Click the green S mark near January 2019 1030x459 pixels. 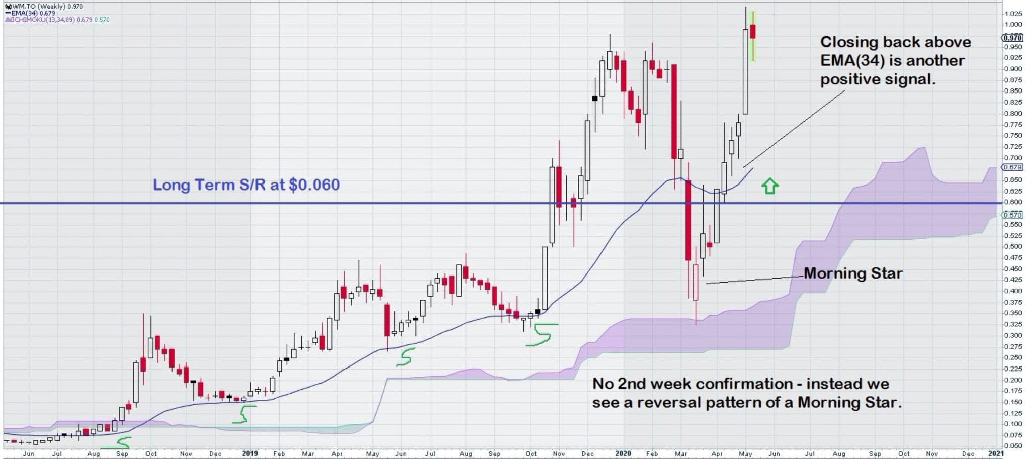coord(244,414)
